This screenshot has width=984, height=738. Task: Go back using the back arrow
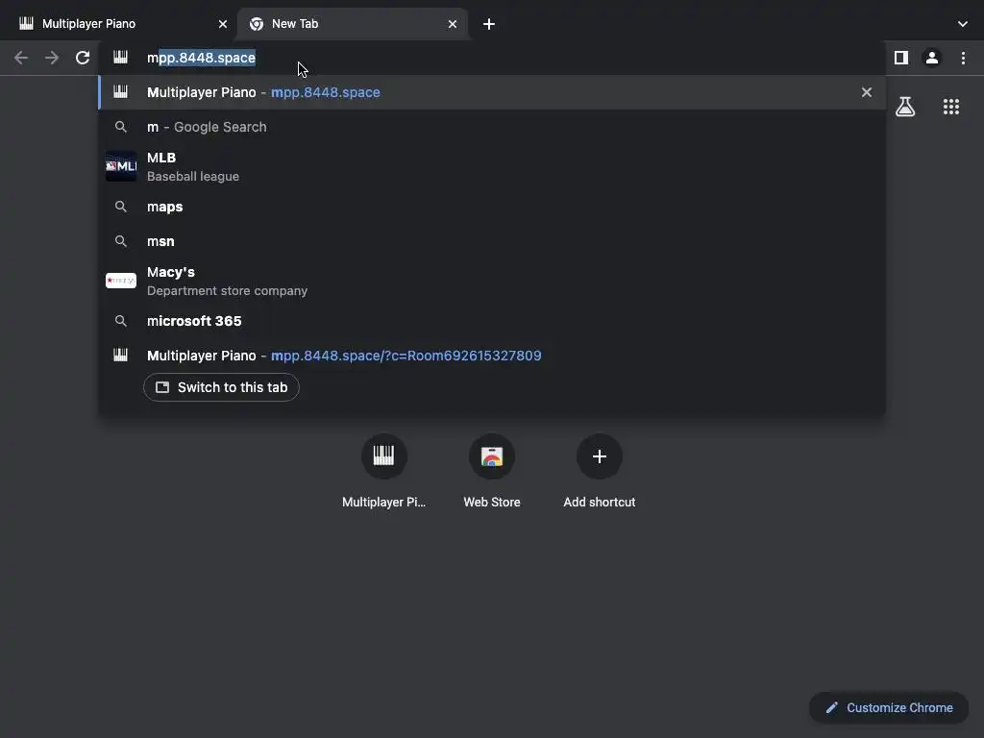21,58
